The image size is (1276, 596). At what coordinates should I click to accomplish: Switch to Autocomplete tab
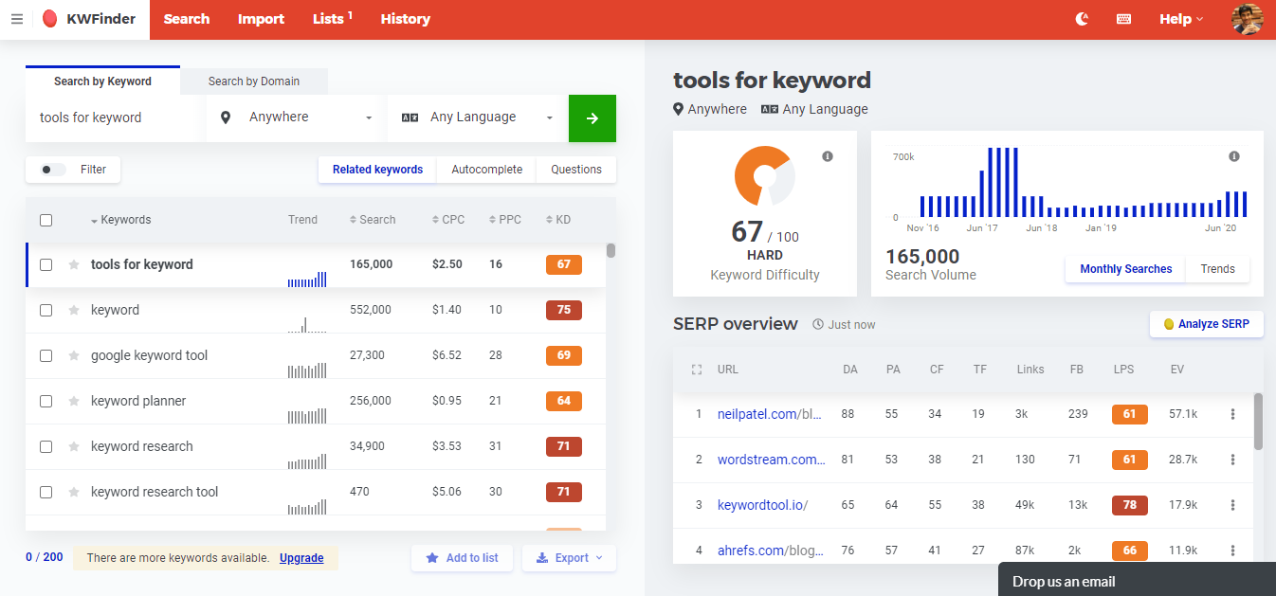point(486,170)
